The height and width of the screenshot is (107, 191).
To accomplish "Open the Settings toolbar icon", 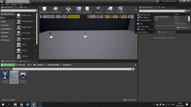I will (x=98, y=10).
